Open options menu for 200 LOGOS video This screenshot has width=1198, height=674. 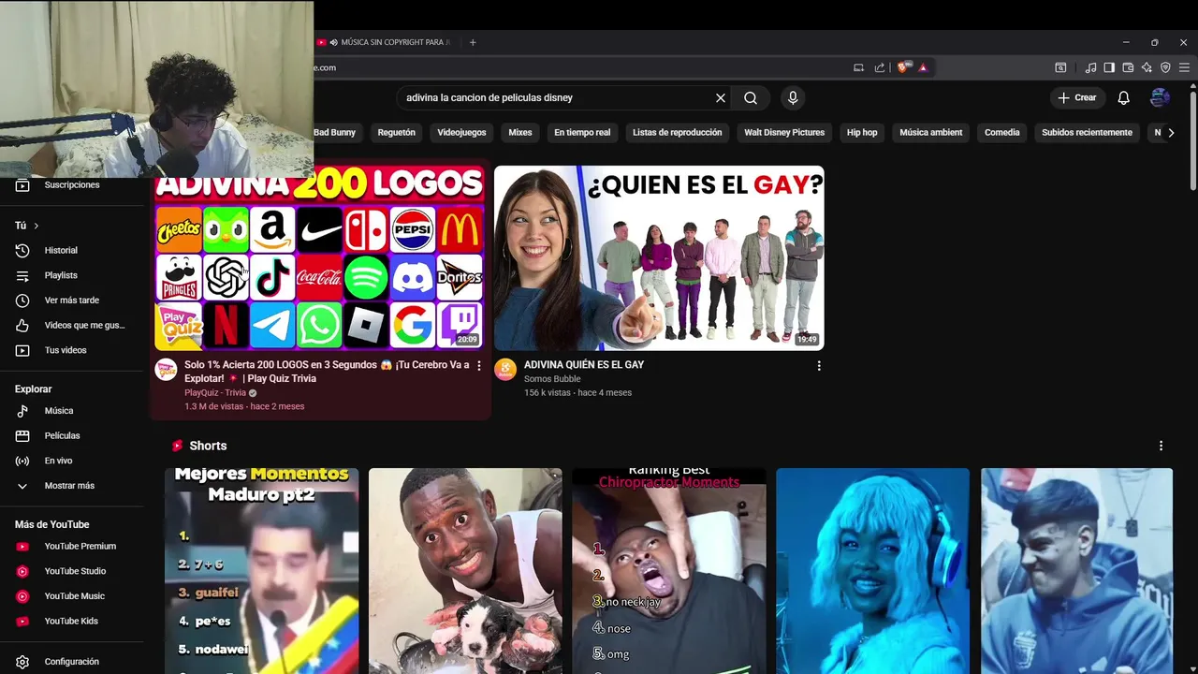[x=479, y=365]
